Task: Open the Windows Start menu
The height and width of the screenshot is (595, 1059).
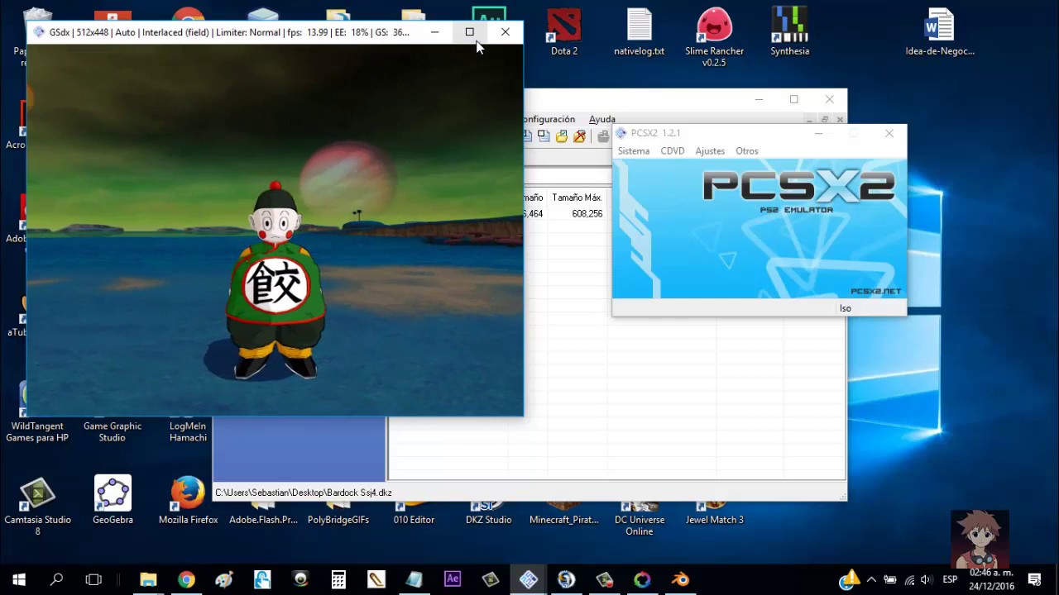Action: pyautogui.click(x=19, y=579)
